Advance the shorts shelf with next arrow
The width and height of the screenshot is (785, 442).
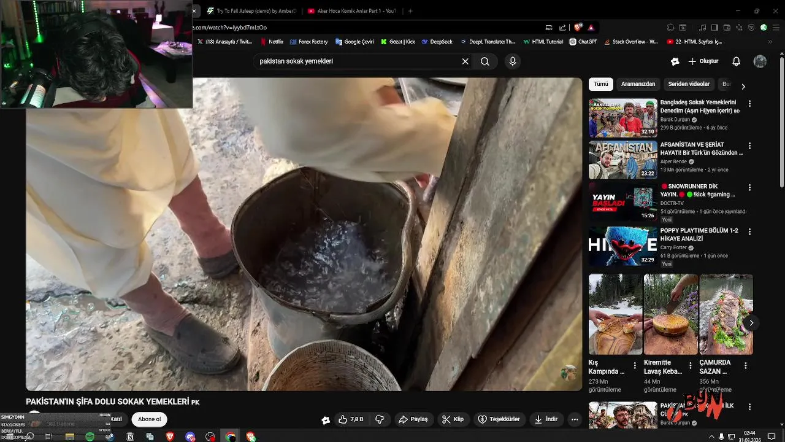pos(751,323)
